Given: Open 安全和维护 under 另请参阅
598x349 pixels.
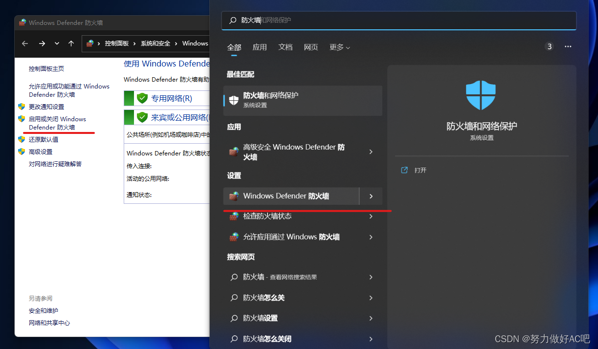Looking at the screenshot, I should 44,310.
